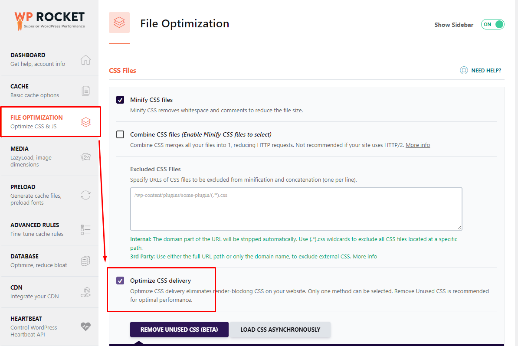Click the Cache document icon
The height and width of the screenshot is (346, 518).
click(x=85, y=91)
